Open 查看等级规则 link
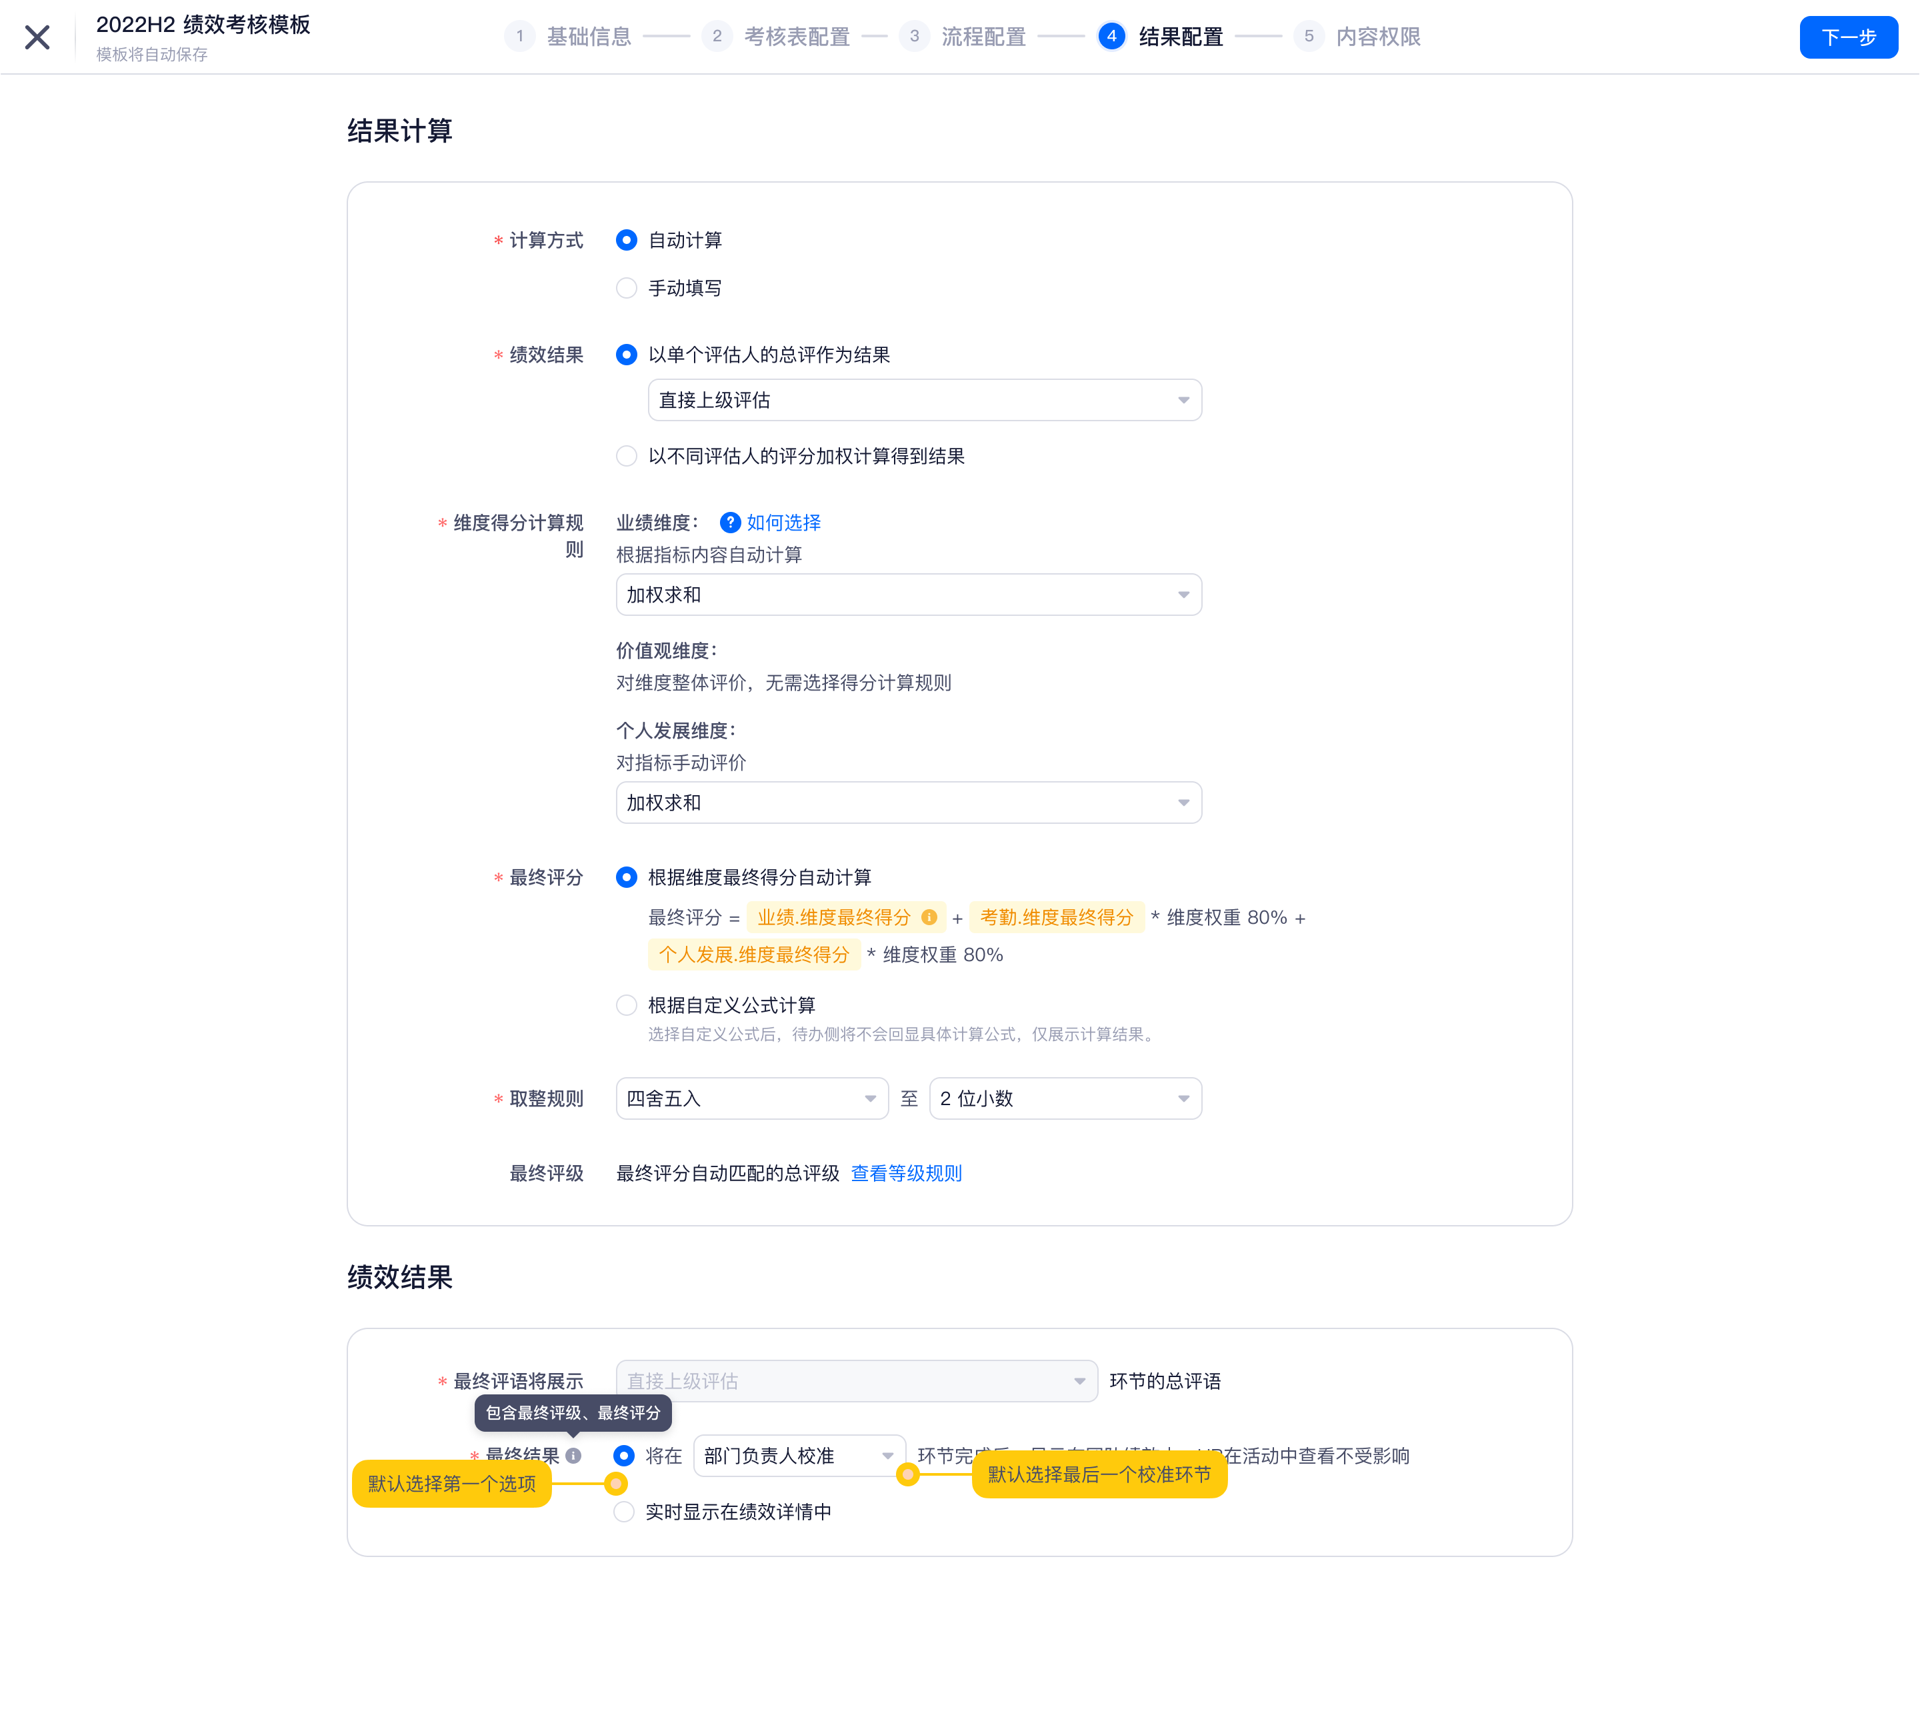The image size is (1920, 1733). (906, 1173)
